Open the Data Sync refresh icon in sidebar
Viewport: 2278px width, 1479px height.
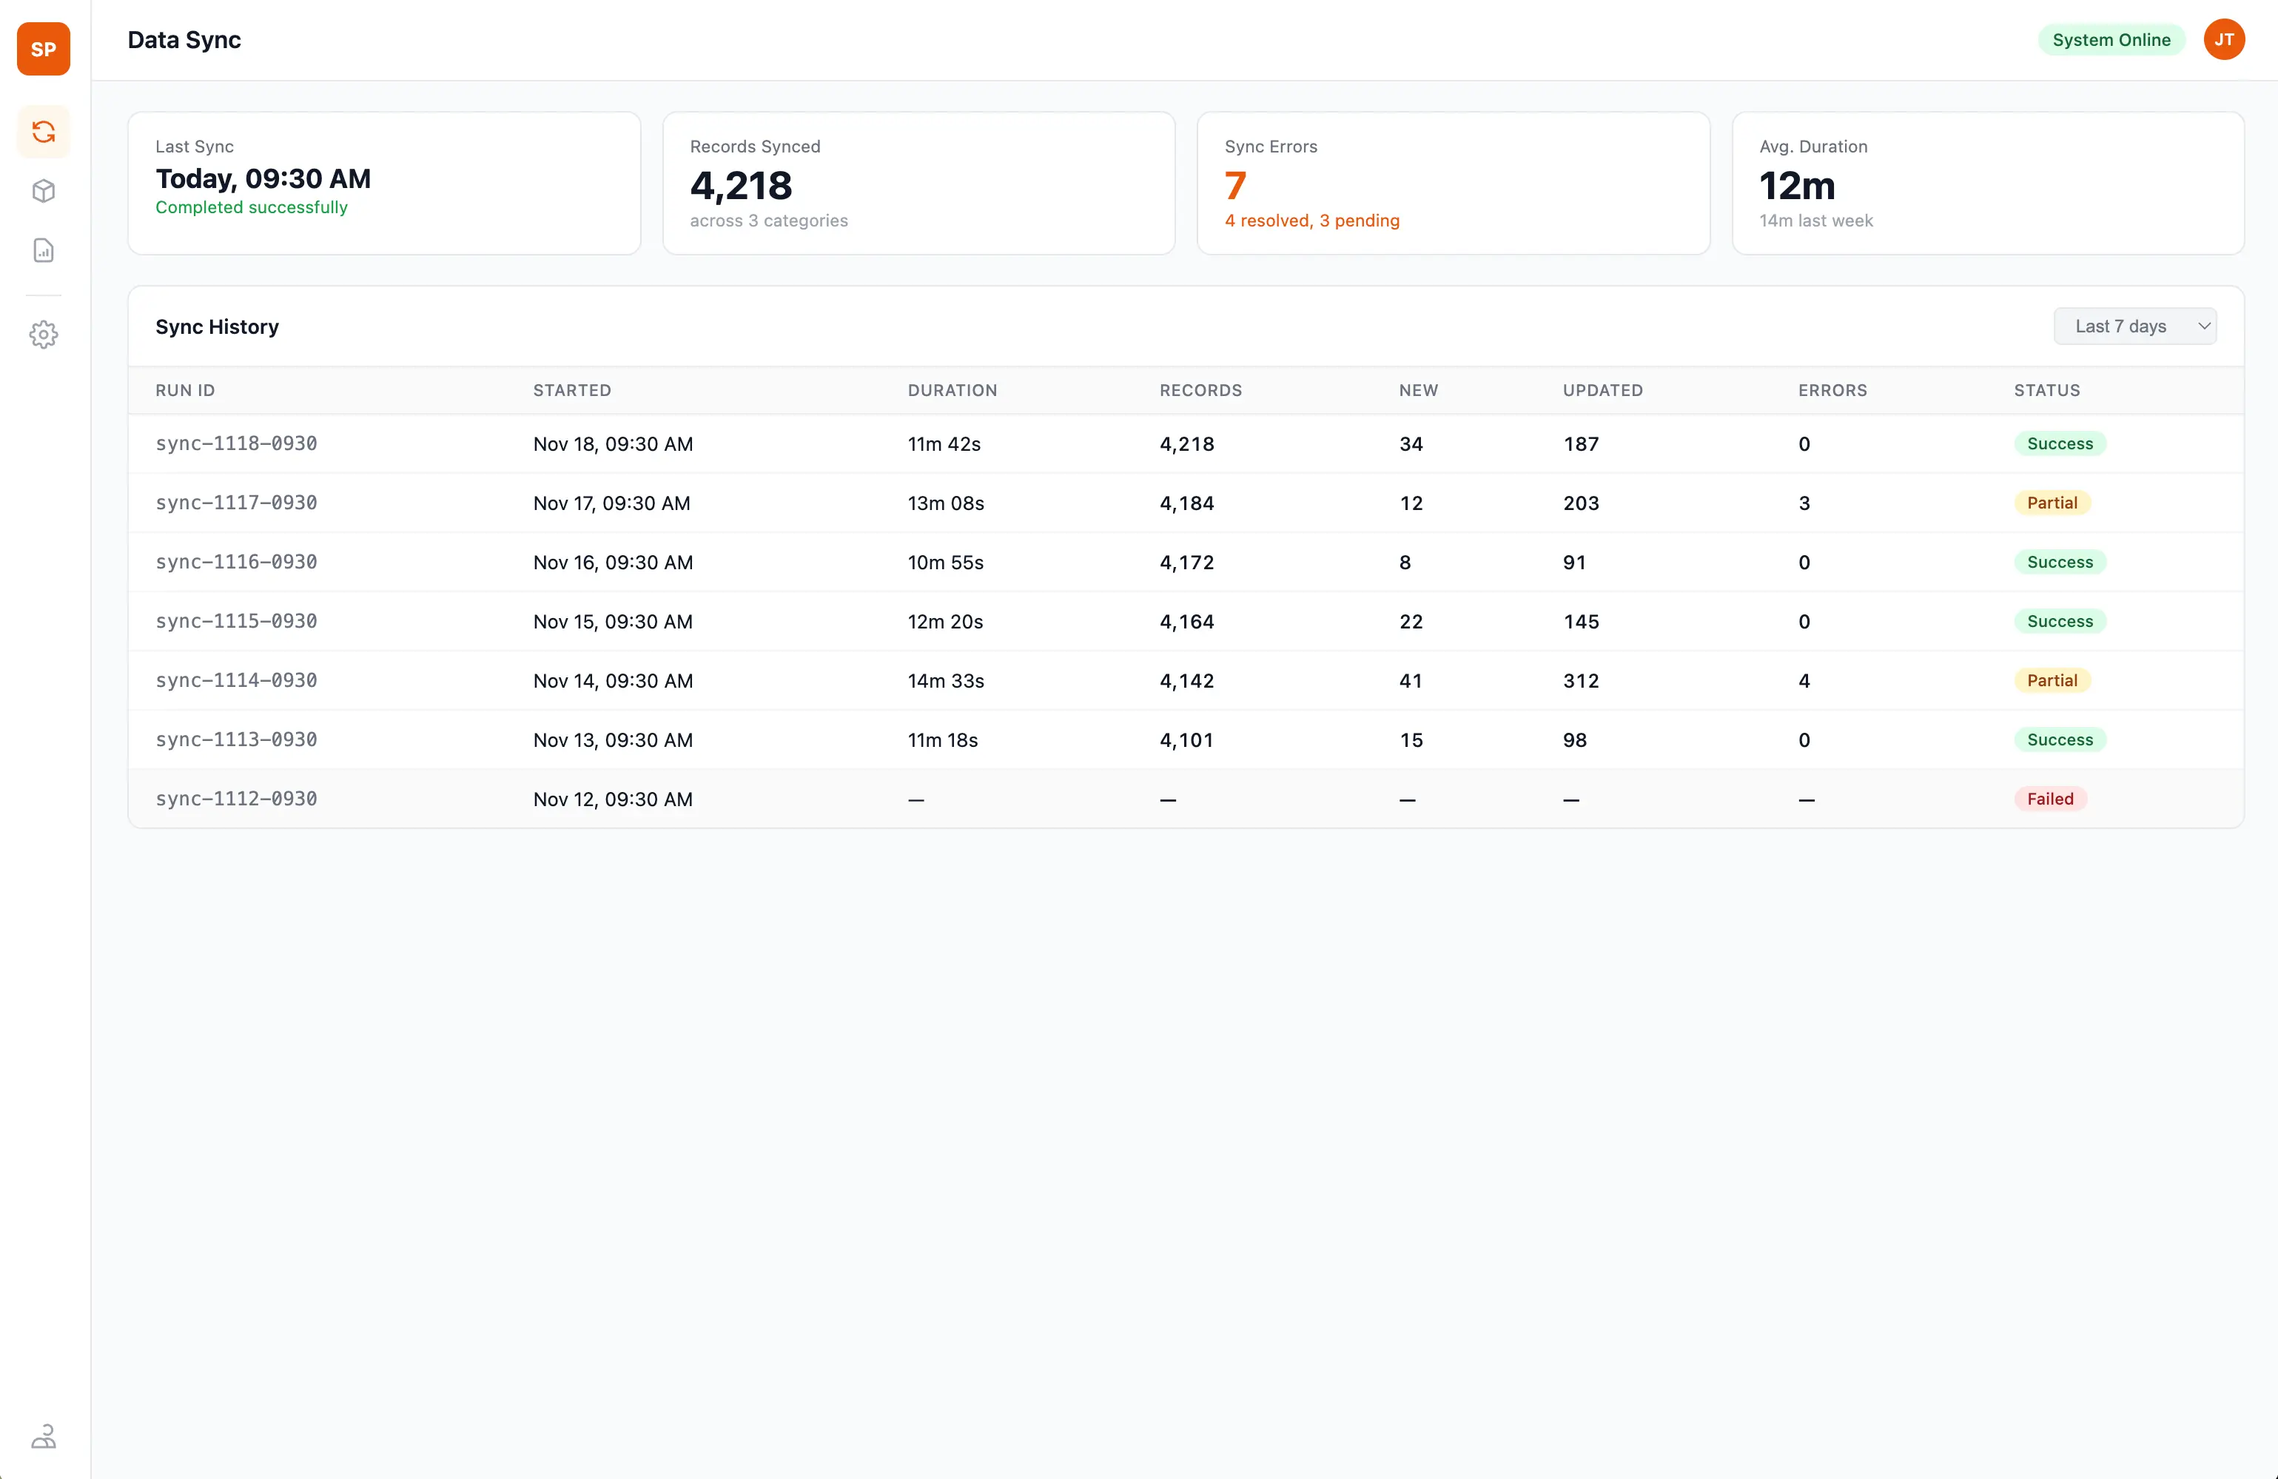click(44, 131)
